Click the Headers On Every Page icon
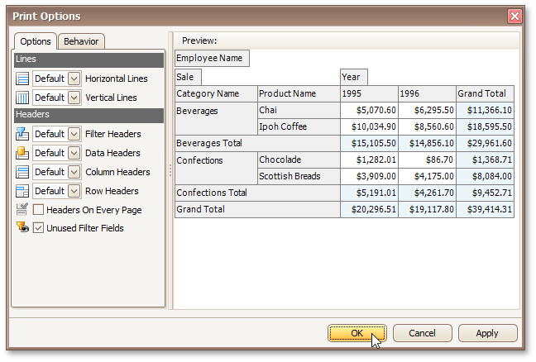The height and width of the screenshot is (362, 536). point(22,210)
